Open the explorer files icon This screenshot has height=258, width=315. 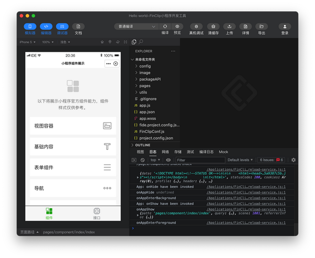tap(134, 42)
